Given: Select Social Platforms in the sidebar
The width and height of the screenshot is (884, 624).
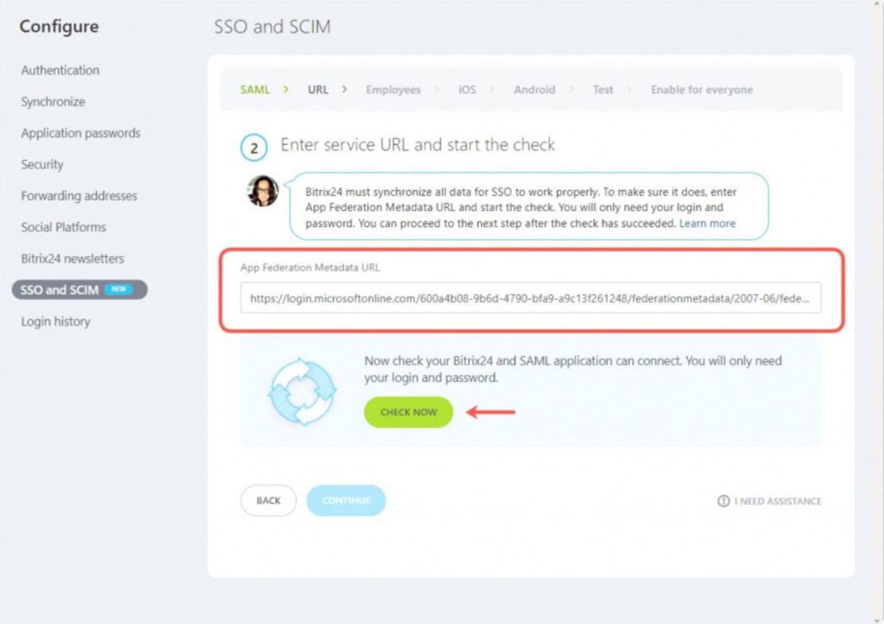Looking at the screenshot, I should 64,227.
